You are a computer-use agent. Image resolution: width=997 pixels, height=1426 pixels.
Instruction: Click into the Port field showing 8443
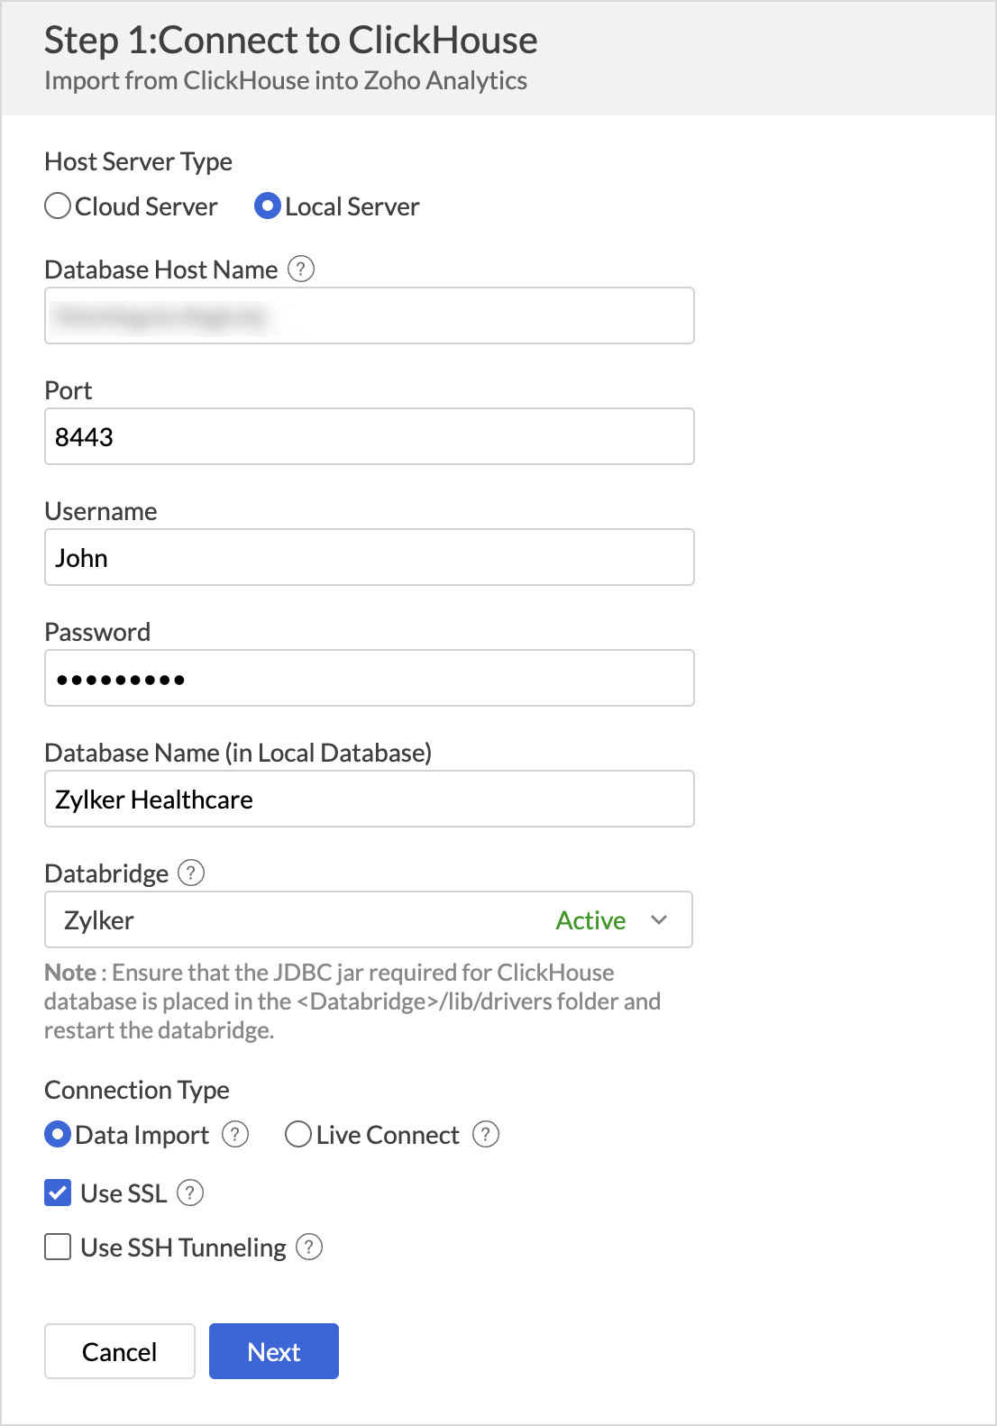tap(370, 436)
